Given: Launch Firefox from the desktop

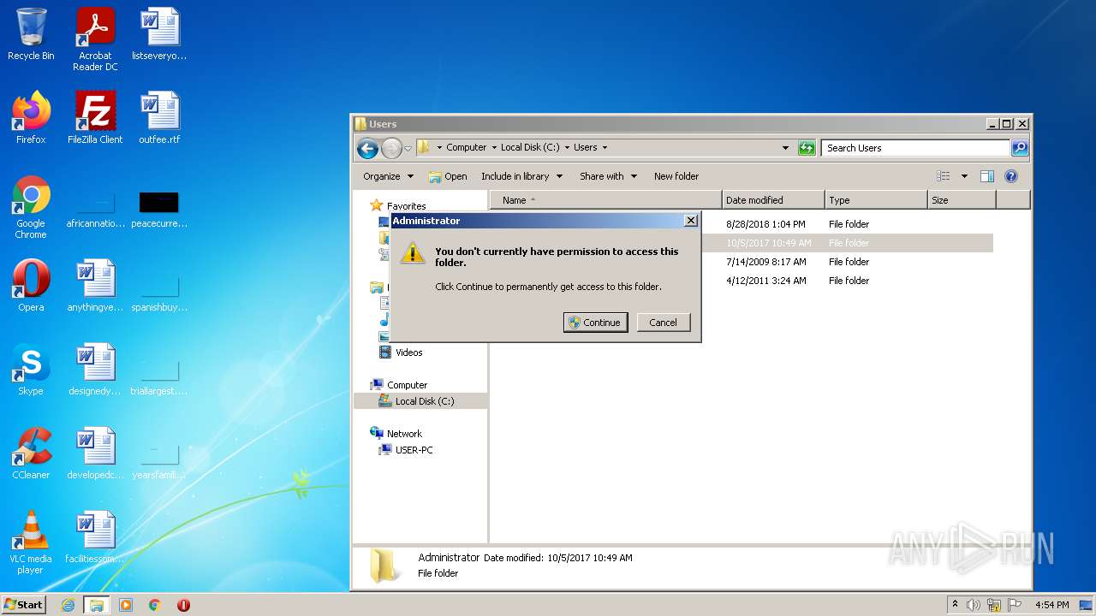Looking at the screenshot, I should pos(31,118).
